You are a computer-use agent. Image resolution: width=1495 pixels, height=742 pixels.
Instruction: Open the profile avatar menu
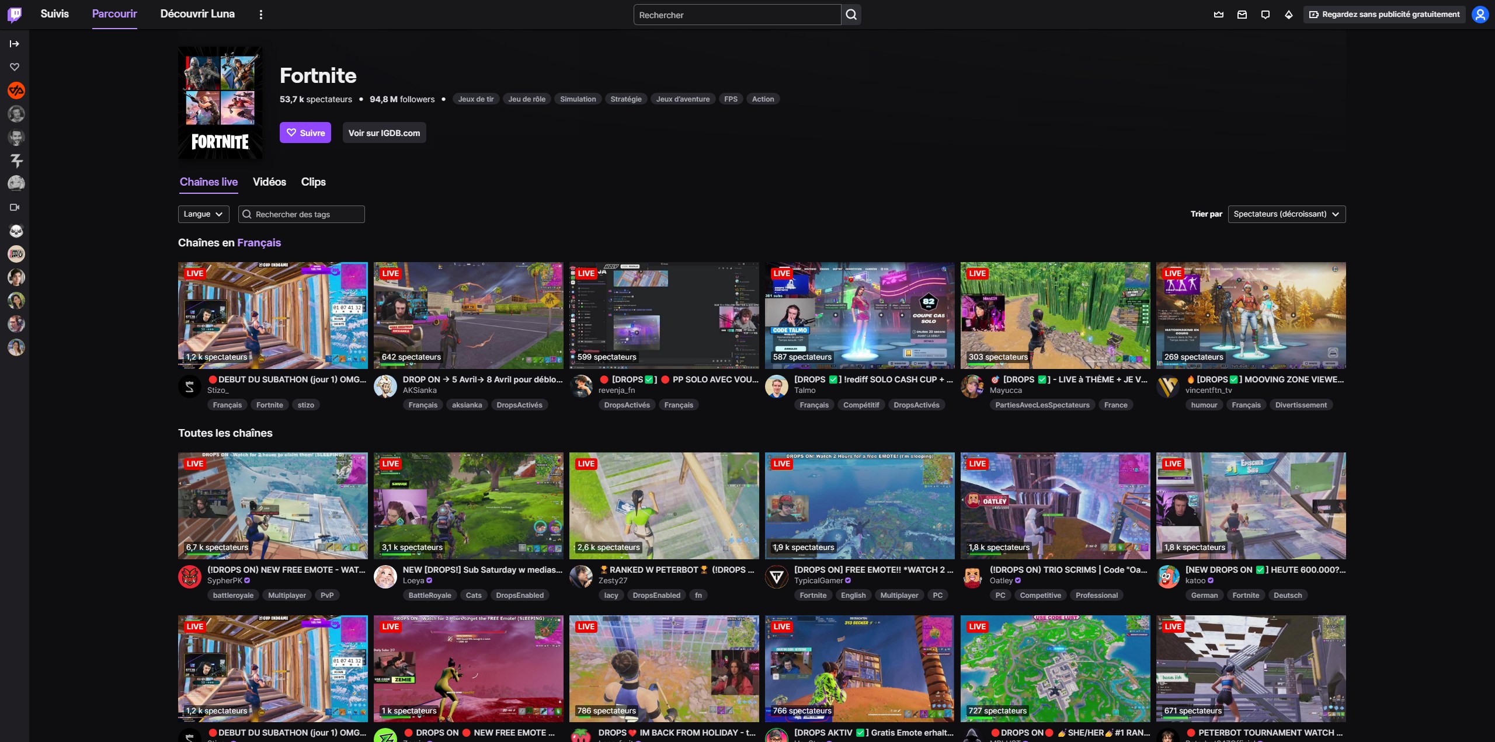coord(1481,15)
